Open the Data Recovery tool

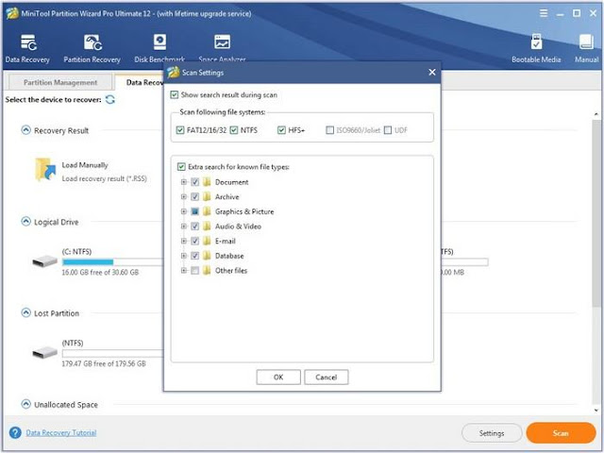pos(27,48)
